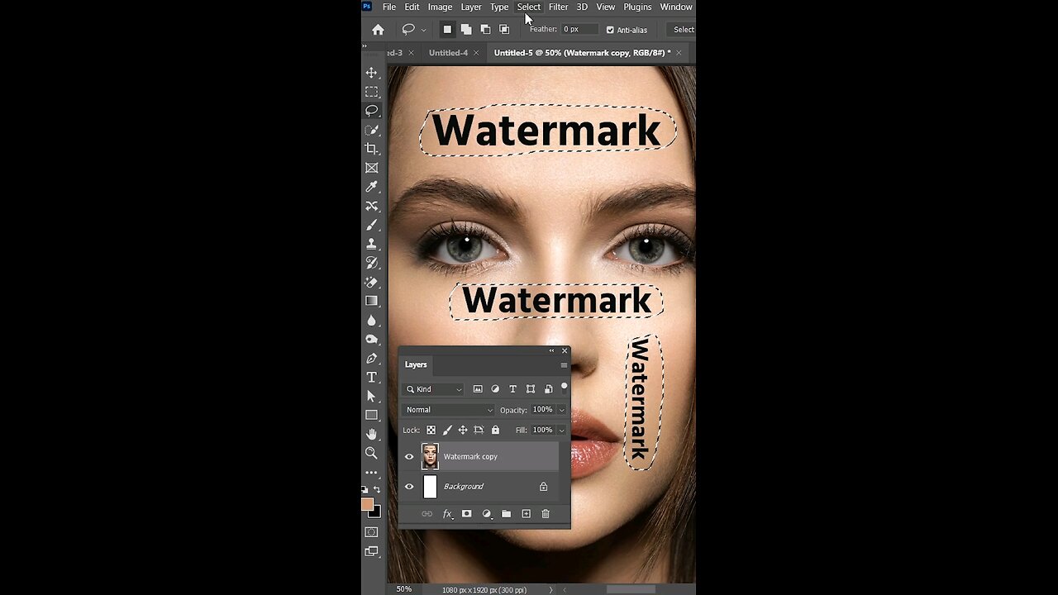Open the Layers panel options menu
The width and height of the screenshot is (1058, 595).
564,365
